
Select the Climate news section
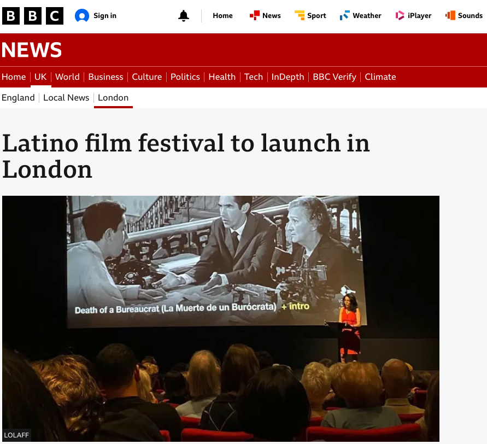click(380, 77)
